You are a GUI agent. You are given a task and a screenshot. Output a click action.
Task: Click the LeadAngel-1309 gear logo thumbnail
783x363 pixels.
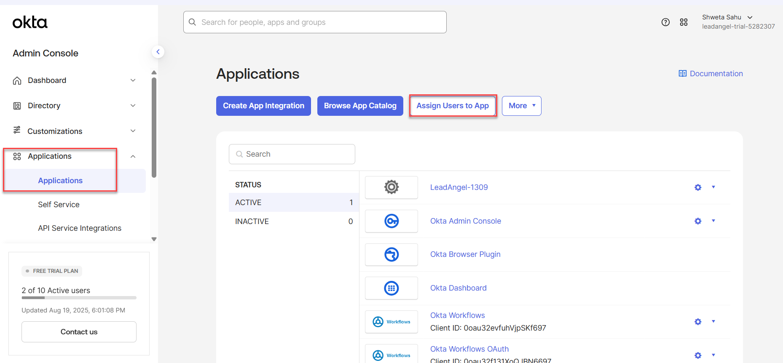click(391, 187)
